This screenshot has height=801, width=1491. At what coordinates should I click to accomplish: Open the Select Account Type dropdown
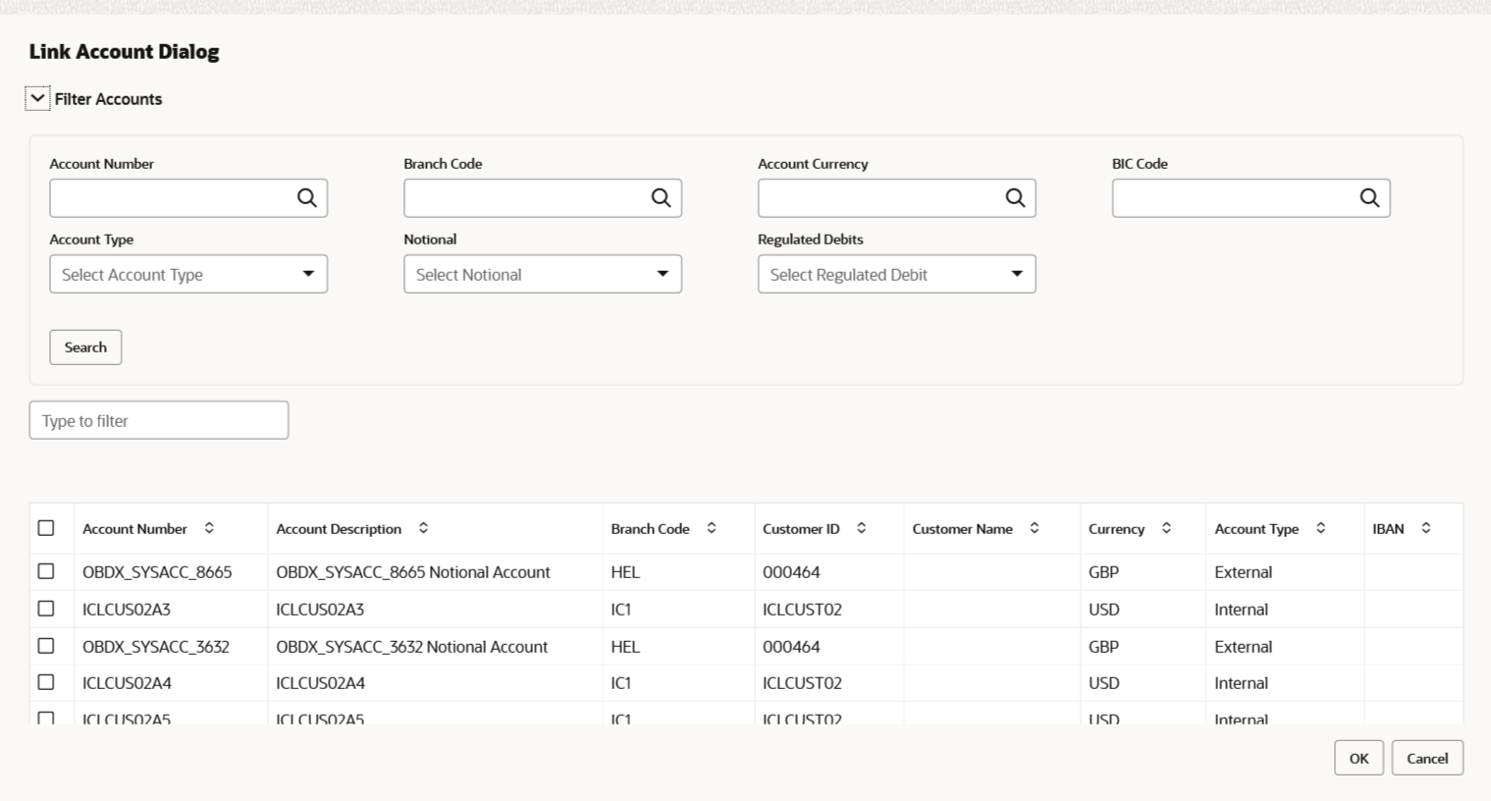[188, 275]
